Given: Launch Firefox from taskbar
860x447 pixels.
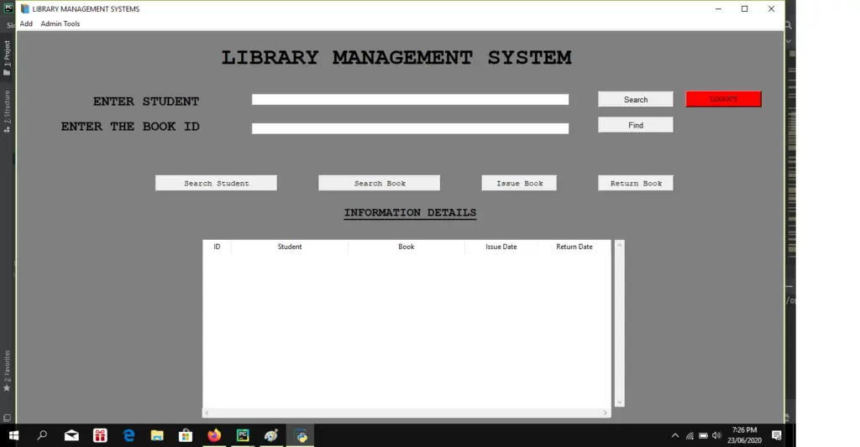Looking at the screenshot, I should 214,435.
